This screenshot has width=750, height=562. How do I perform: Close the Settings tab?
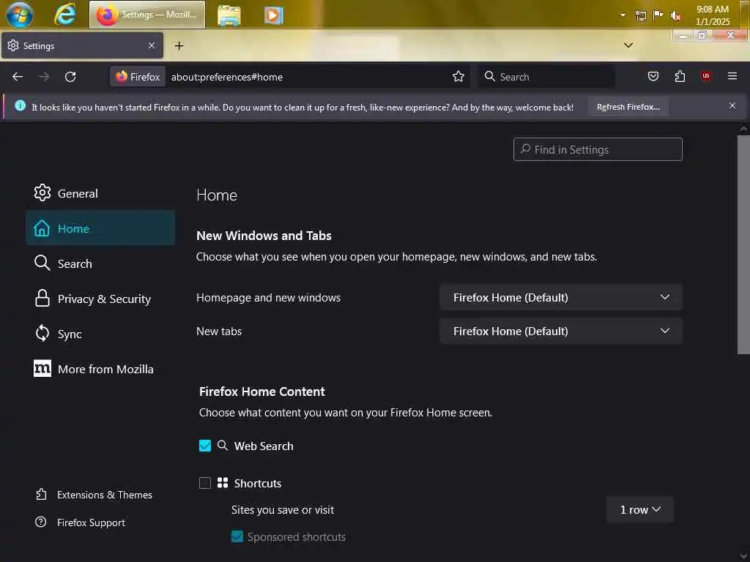[x=152, y=45]
